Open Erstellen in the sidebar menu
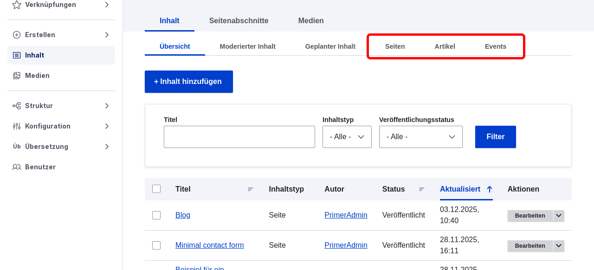 [61, 35]
